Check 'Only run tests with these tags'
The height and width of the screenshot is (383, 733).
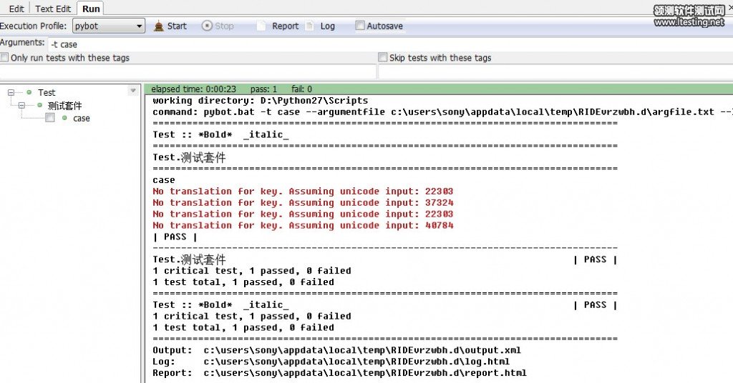point(5,58)
